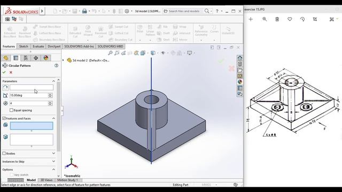This screenshot has height=192, width=342.
Task: Open the Print dropdown arrow
Action: click(89, 11)
